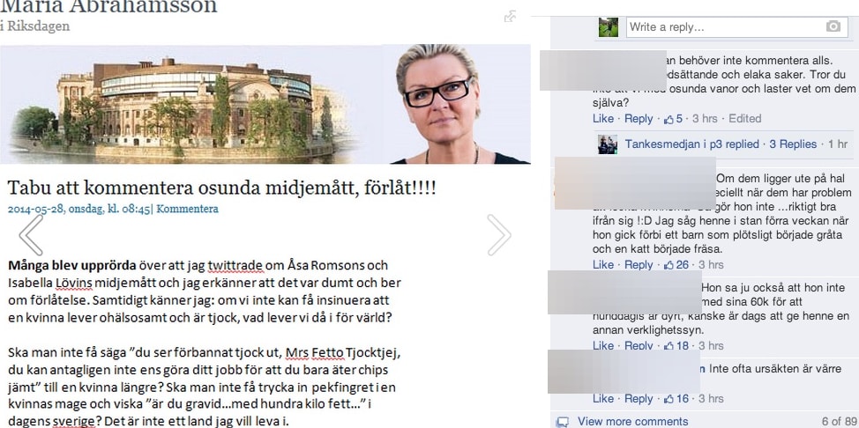
Task: Click the Riksdagen header banner image
Action: point(265,104)
